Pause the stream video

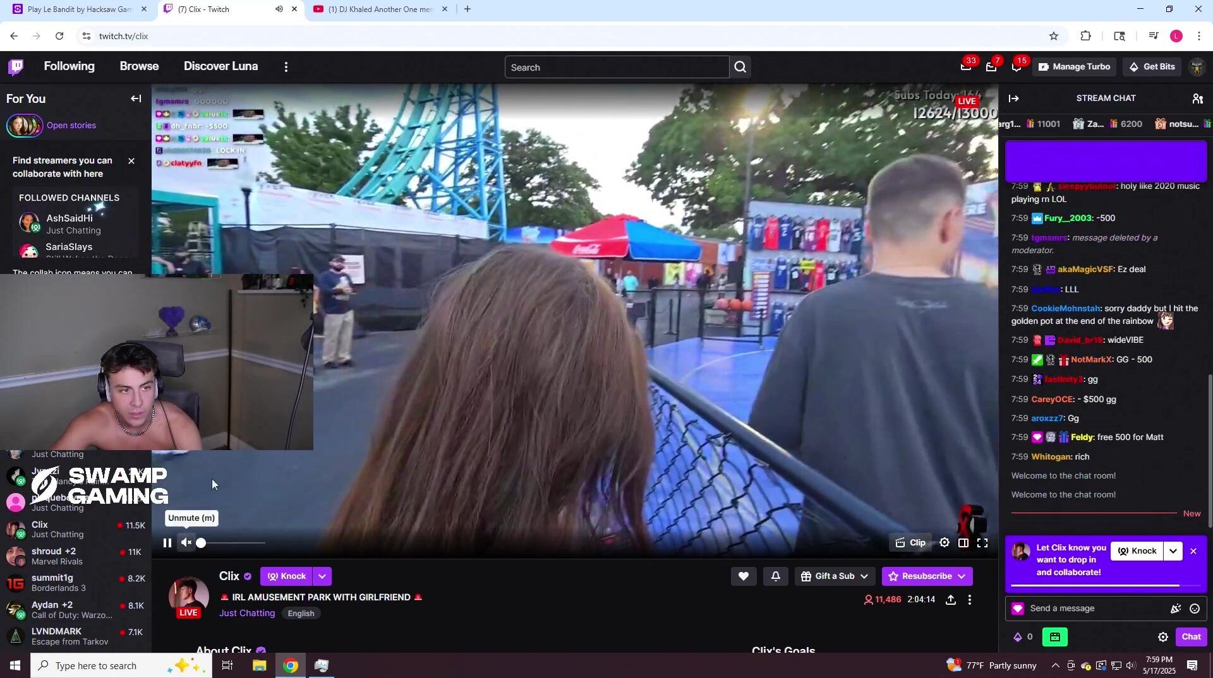(x=167, y=543)
